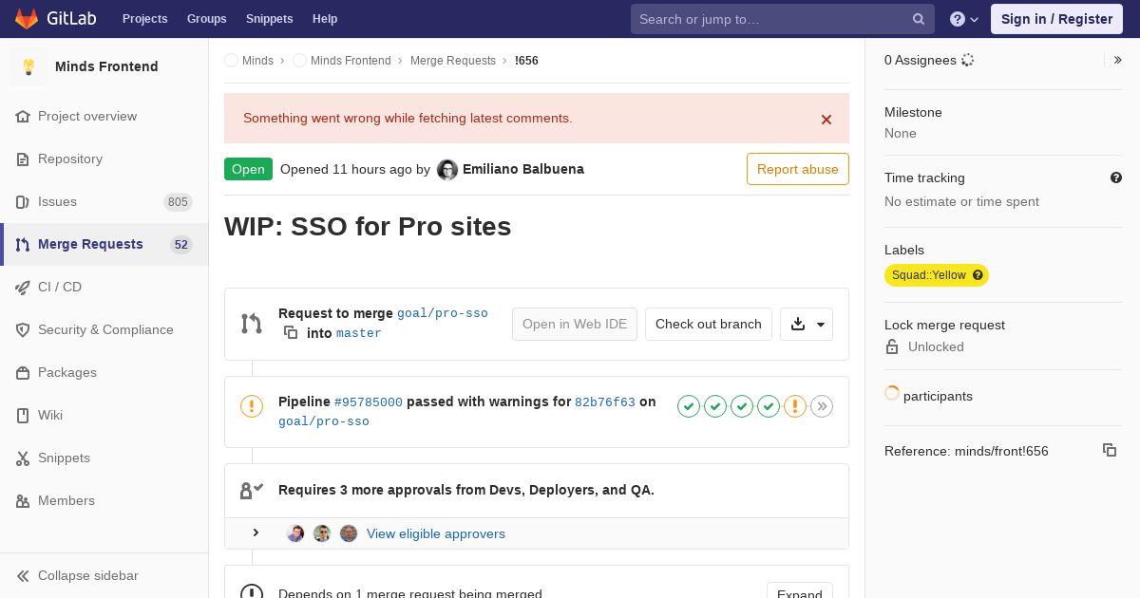Click the Sign in / Register button
Image resolution: width=1140 pixels, height=598 pixels.
point(1056,19)
